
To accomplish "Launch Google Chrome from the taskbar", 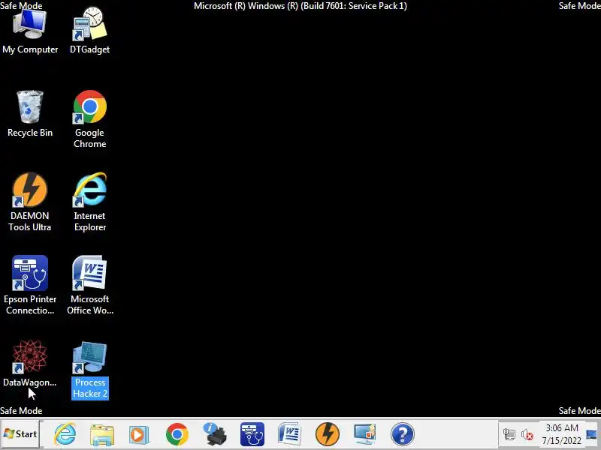I will coord(177,434).
